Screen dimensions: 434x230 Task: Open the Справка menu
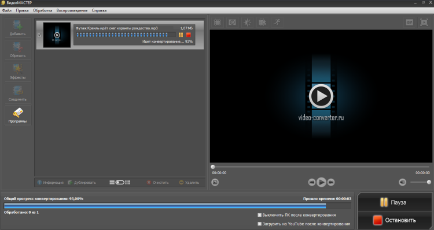(x=99, y=10)
